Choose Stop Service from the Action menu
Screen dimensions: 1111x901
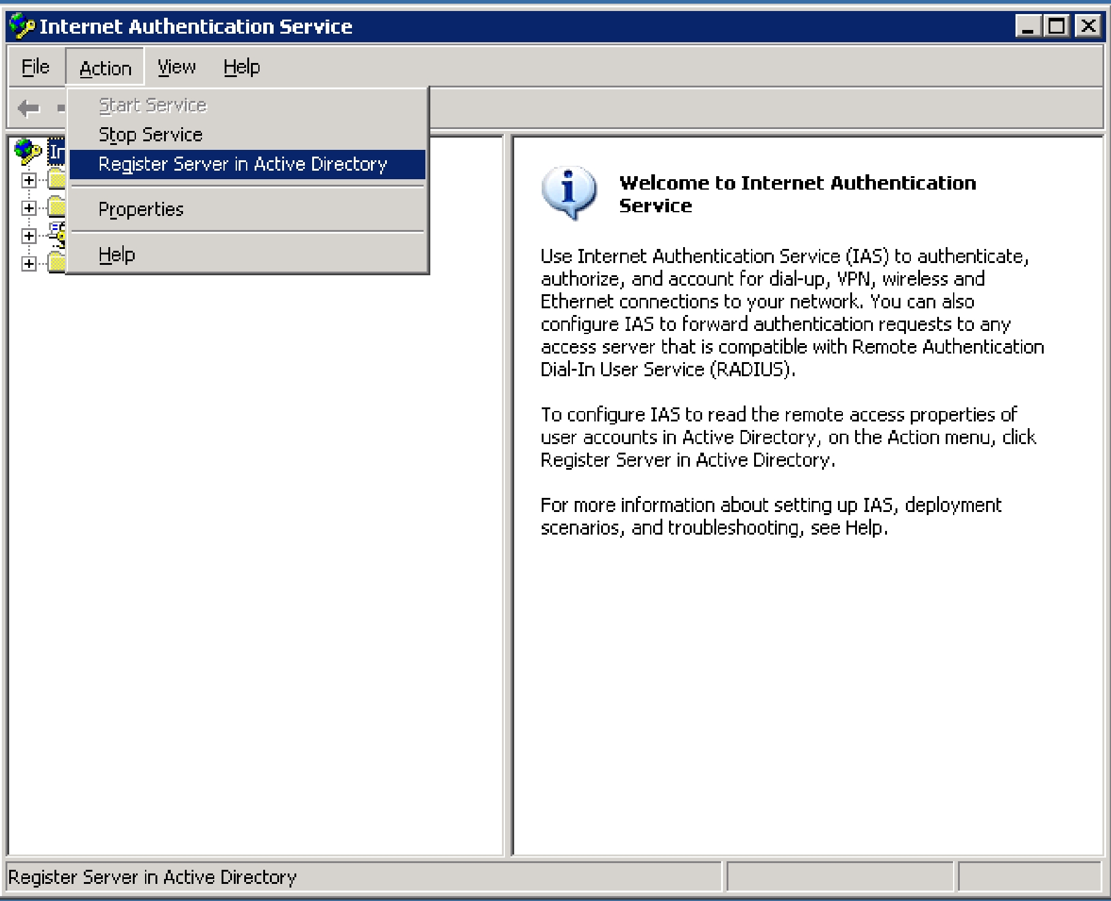[x=247, y=135]
